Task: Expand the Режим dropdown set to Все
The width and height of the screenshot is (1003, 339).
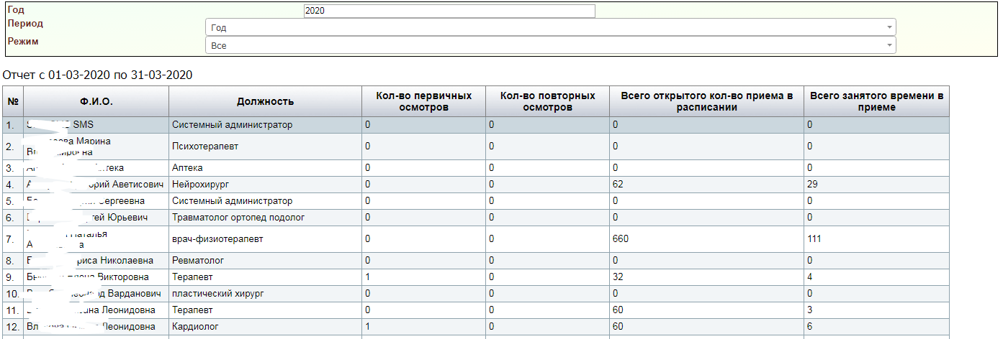Action: (x=550, y=45)
